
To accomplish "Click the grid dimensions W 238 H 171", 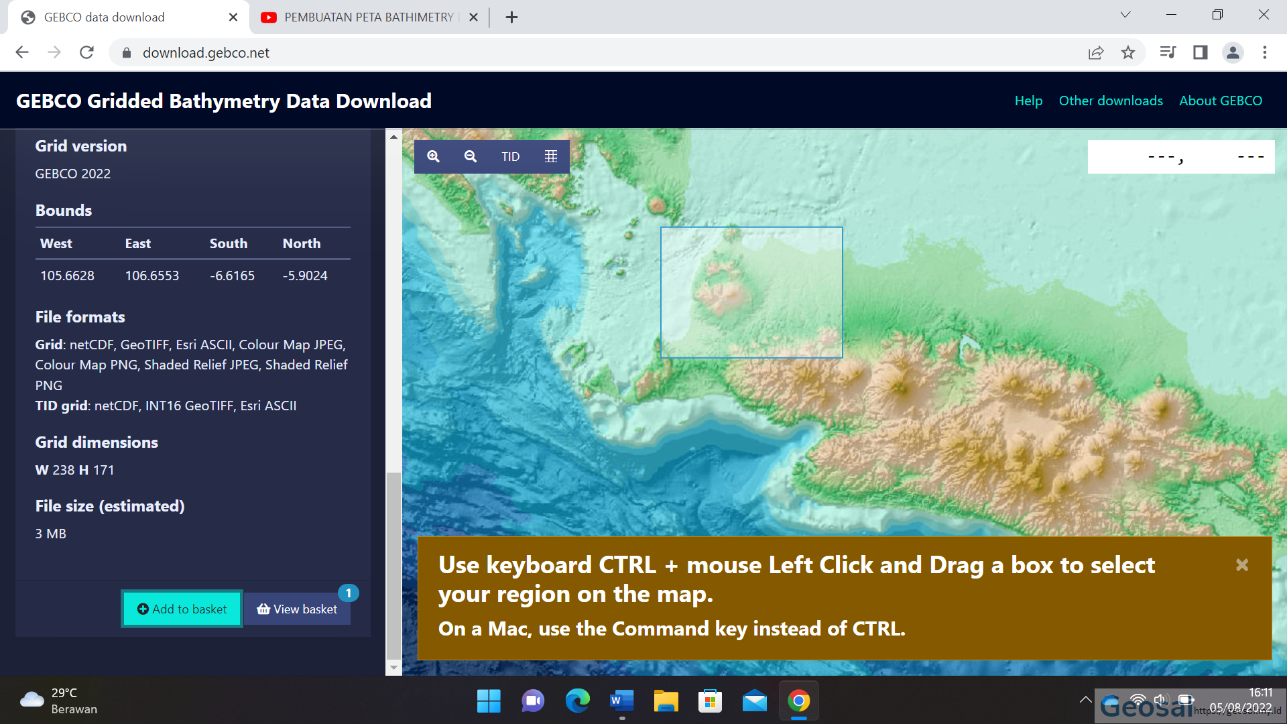I will tap(74, 470).
